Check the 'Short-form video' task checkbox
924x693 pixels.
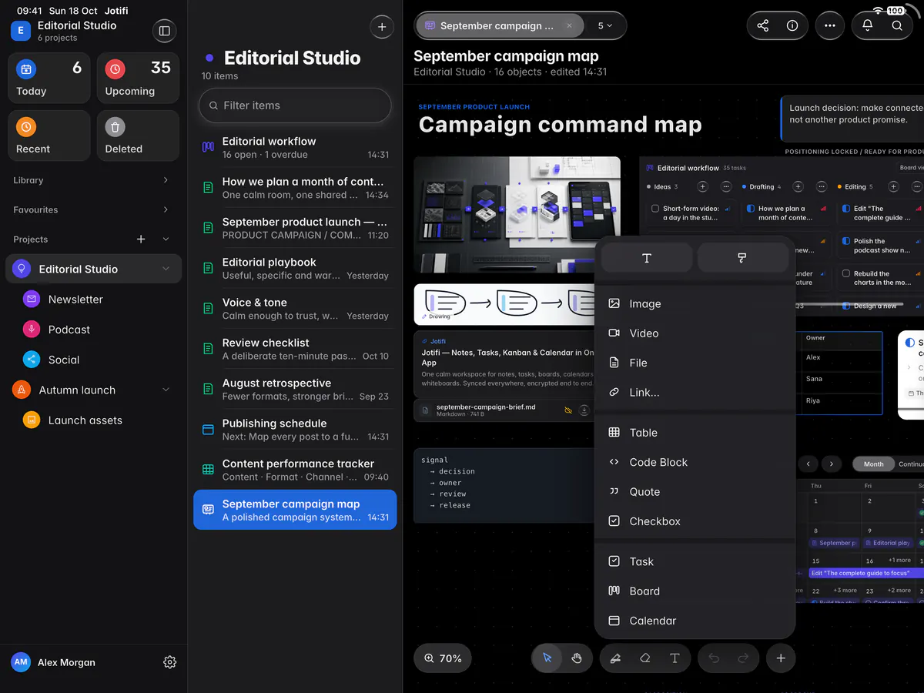click(x=655, y=209)
